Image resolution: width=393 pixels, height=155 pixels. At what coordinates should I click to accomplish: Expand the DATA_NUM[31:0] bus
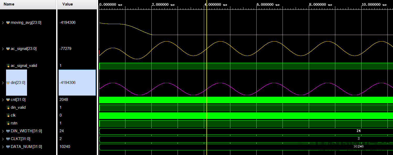tap(3, 147)
